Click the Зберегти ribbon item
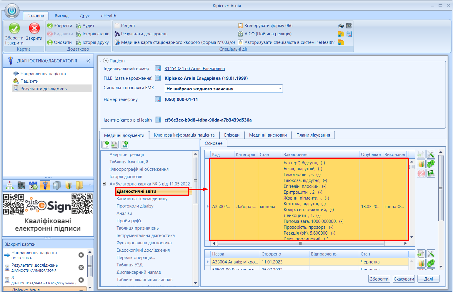 (x=60, y=26)
